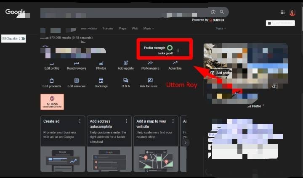
Task: Click Add photo on business image
Action: 221,73
